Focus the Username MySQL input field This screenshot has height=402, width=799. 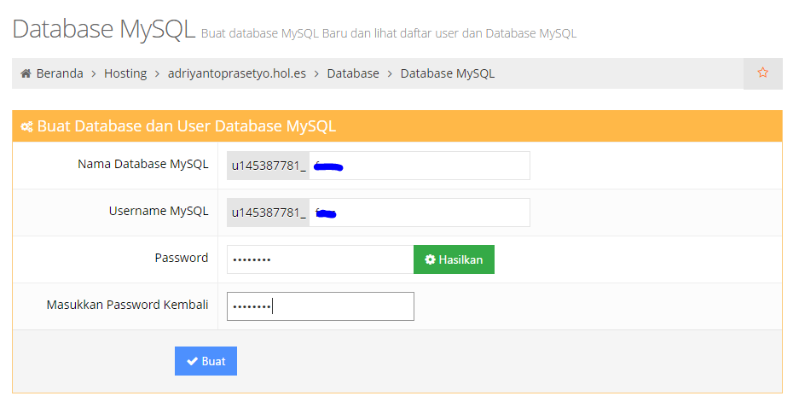[420, 213]
